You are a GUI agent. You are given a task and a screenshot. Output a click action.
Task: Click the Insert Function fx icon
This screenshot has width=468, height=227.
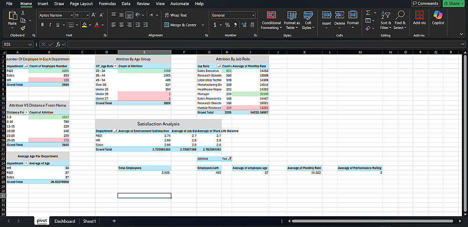point(58,44)
